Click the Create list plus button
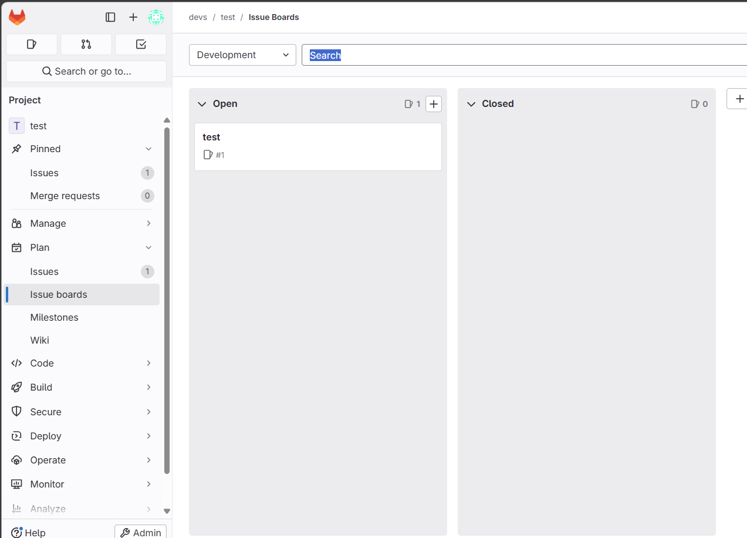 (738, 99)
